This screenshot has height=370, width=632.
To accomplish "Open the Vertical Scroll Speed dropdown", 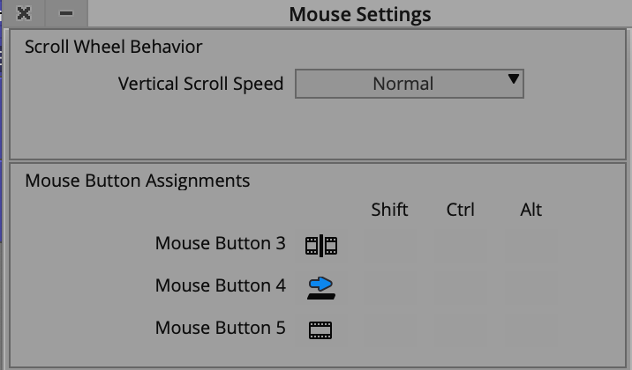I will pos(409,84).
